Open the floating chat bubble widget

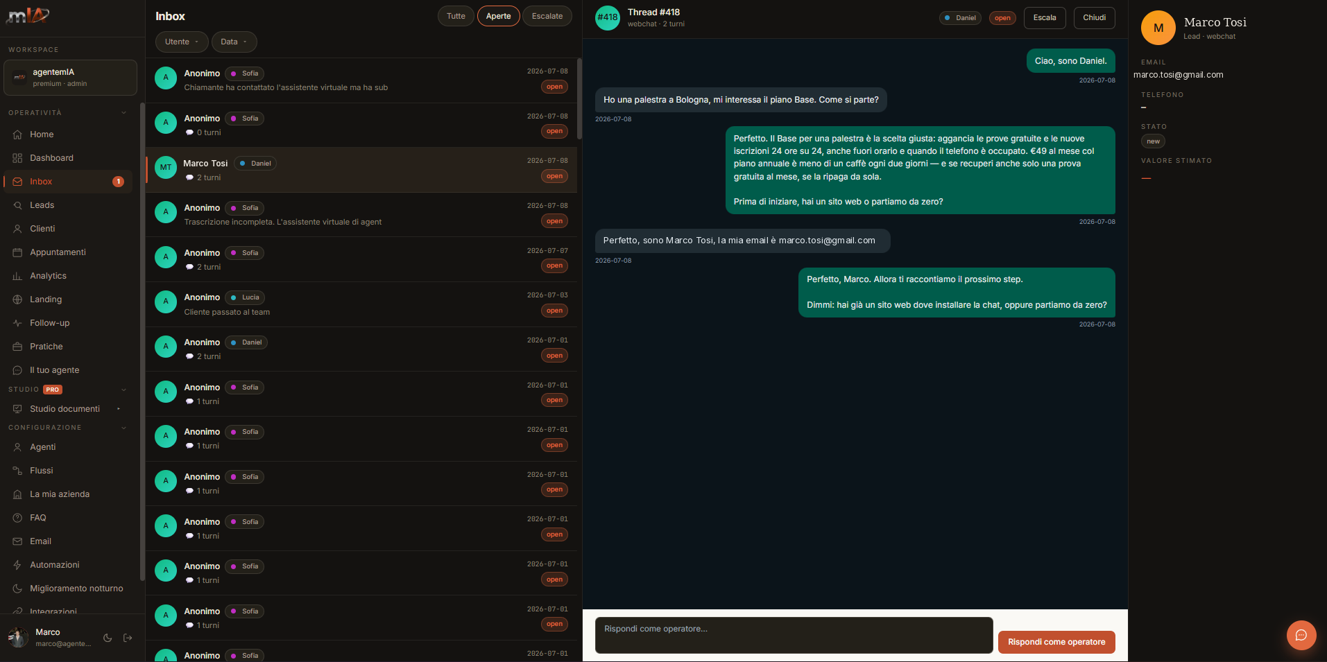coord(1301,635)
